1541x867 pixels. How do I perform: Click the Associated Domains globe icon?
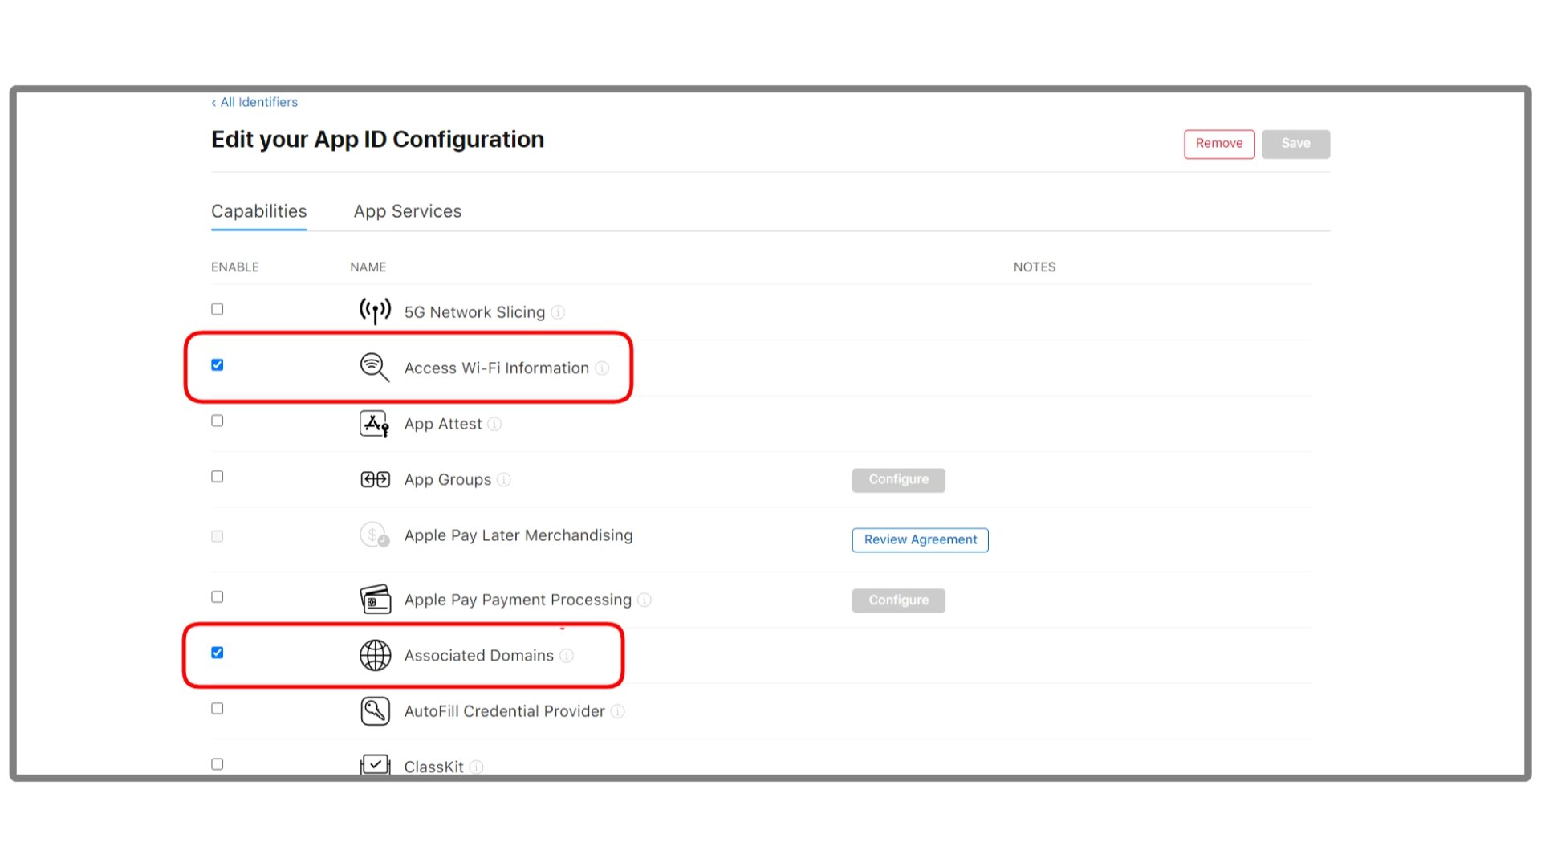point(374,655)
